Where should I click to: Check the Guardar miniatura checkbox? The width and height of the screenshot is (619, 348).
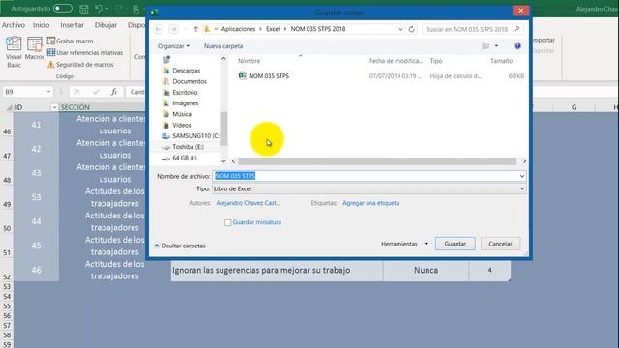click(x=228, y=223)
